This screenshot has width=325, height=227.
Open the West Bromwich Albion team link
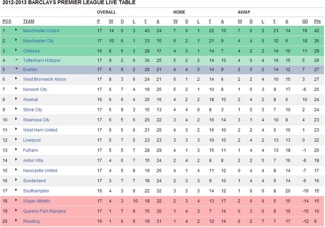pos(45,79)
